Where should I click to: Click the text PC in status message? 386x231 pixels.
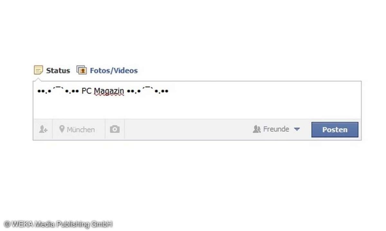[x=87, y=91]
